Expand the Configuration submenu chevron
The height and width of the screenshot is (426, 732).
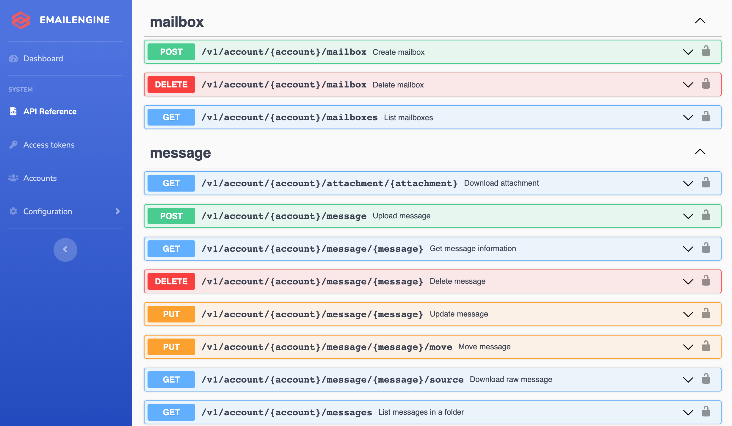coord(117,211)
